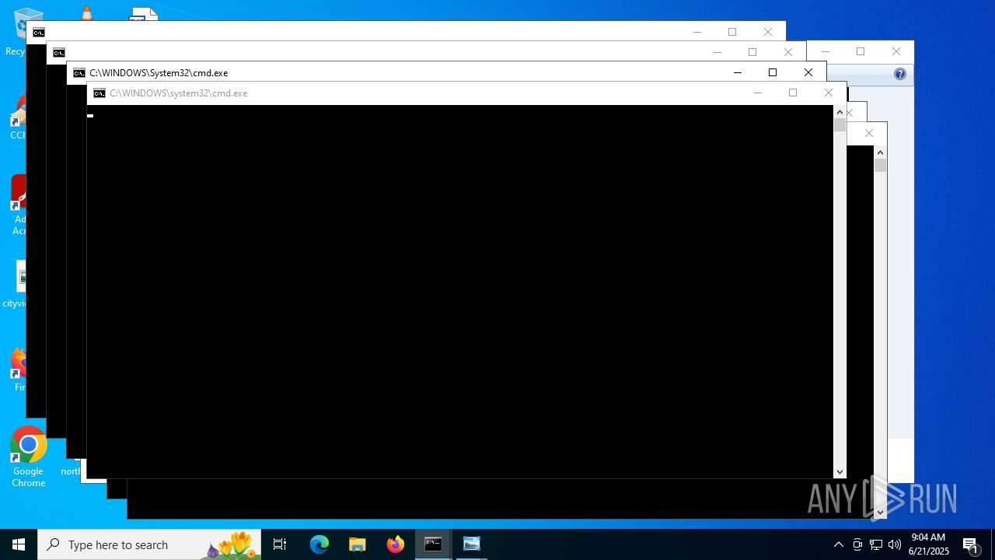Close the front system32 cmd.exe window

pos(829,93)
